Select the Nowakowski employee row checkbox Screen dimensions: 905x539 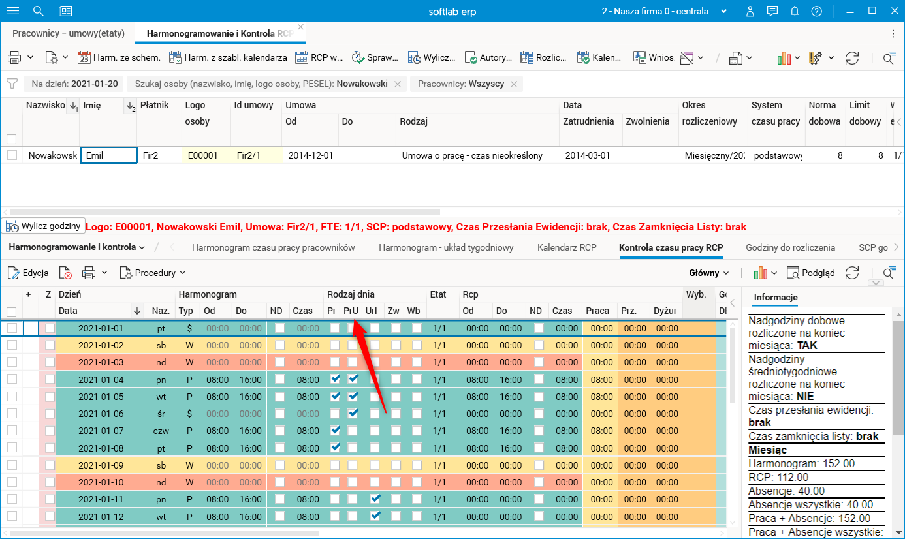click(x=12, y=155)
